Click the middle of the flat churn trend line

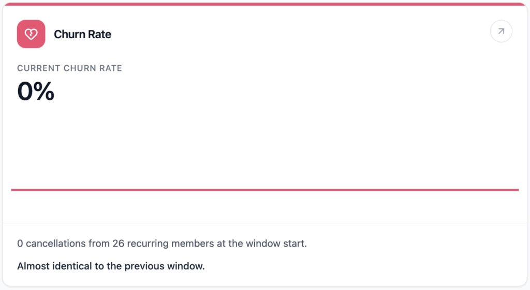(x=265, y=190)
